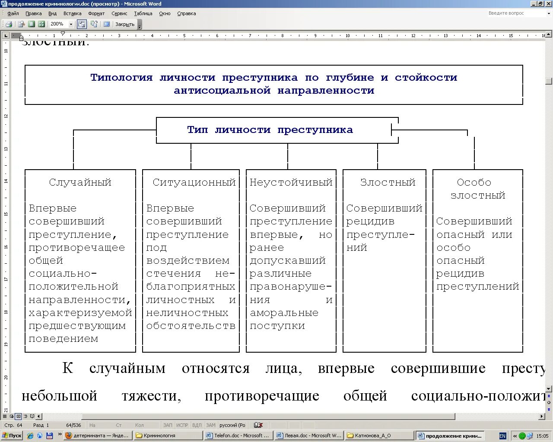553x442 pixels.
Task: Click the Закрыть preview button
Action: tap(124, 24)
